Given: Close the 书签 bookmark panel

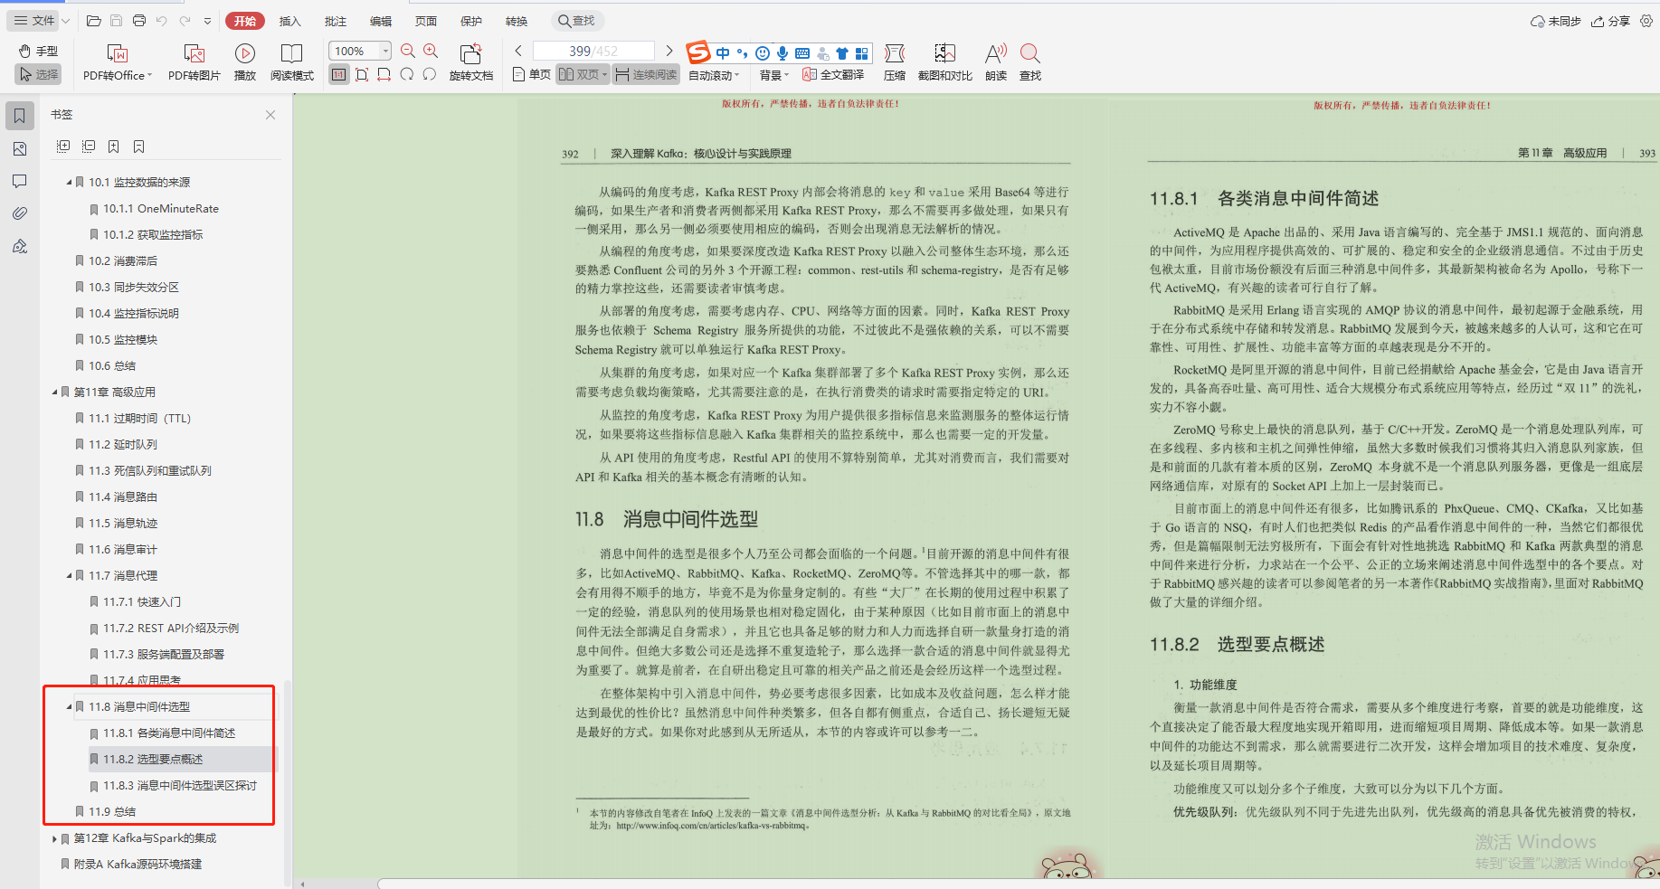Looking at the screenshot, I should [x=270, y=115].
